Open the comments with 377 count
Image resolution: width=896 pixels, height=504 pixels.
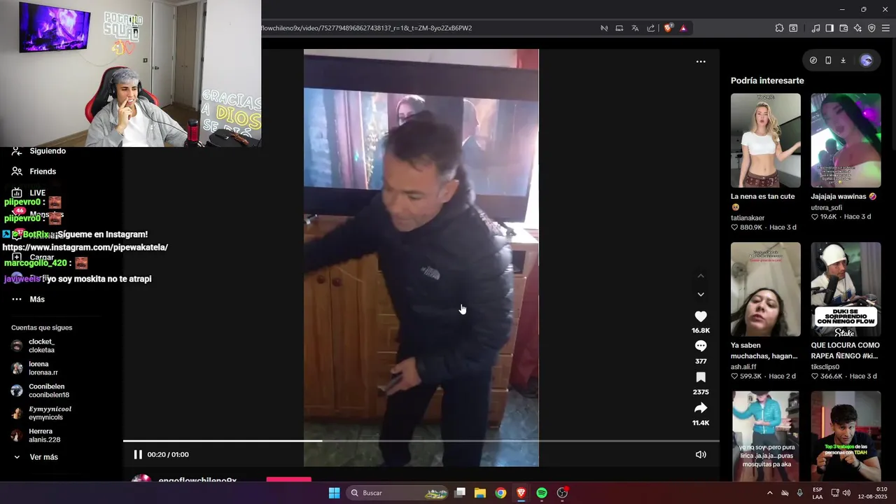coord(701,346)
